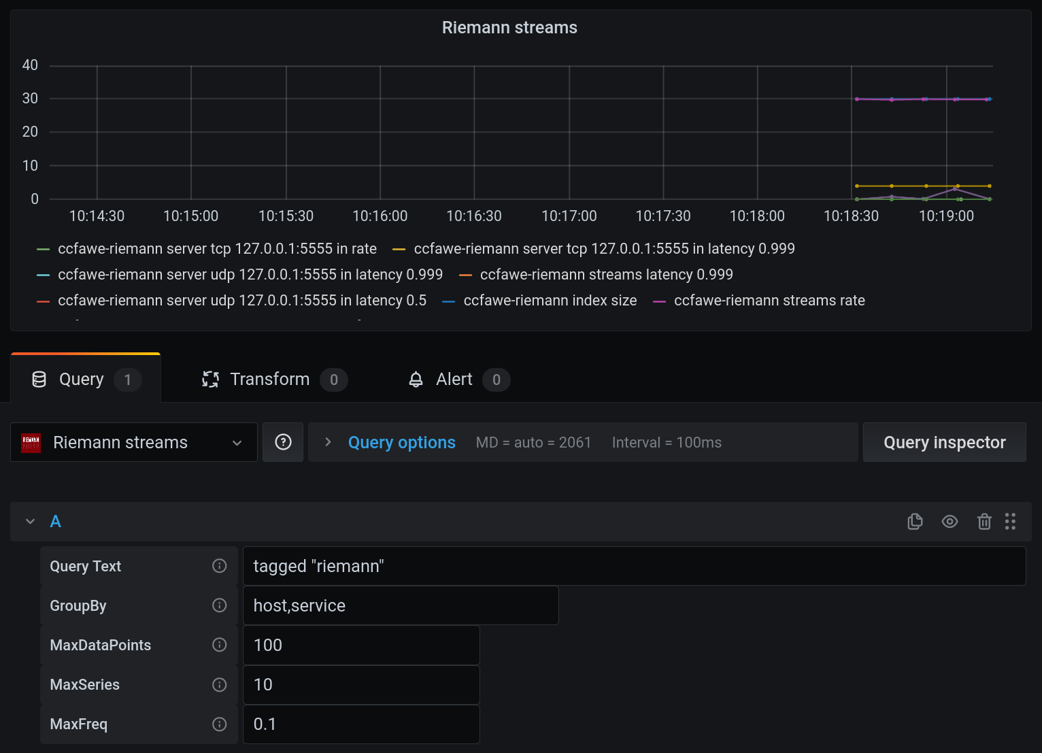Collapse query row A chevron
The height and width of the screenshot is (753, 1042).
pyautogui.click(x=30, y=522)
